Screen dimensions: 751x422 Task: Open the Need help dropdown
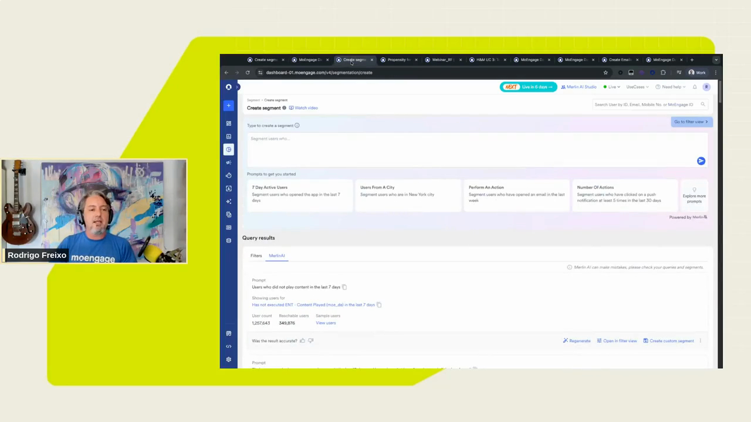[x=671, y=87]
